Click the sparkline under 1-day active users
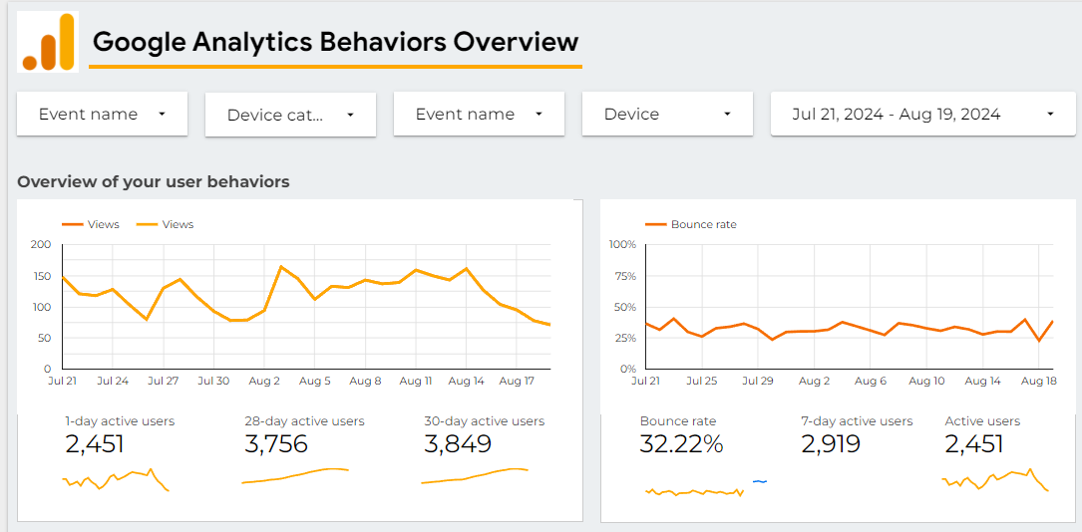This screenshot has width=1082, height=532. [x=116, y=479]
